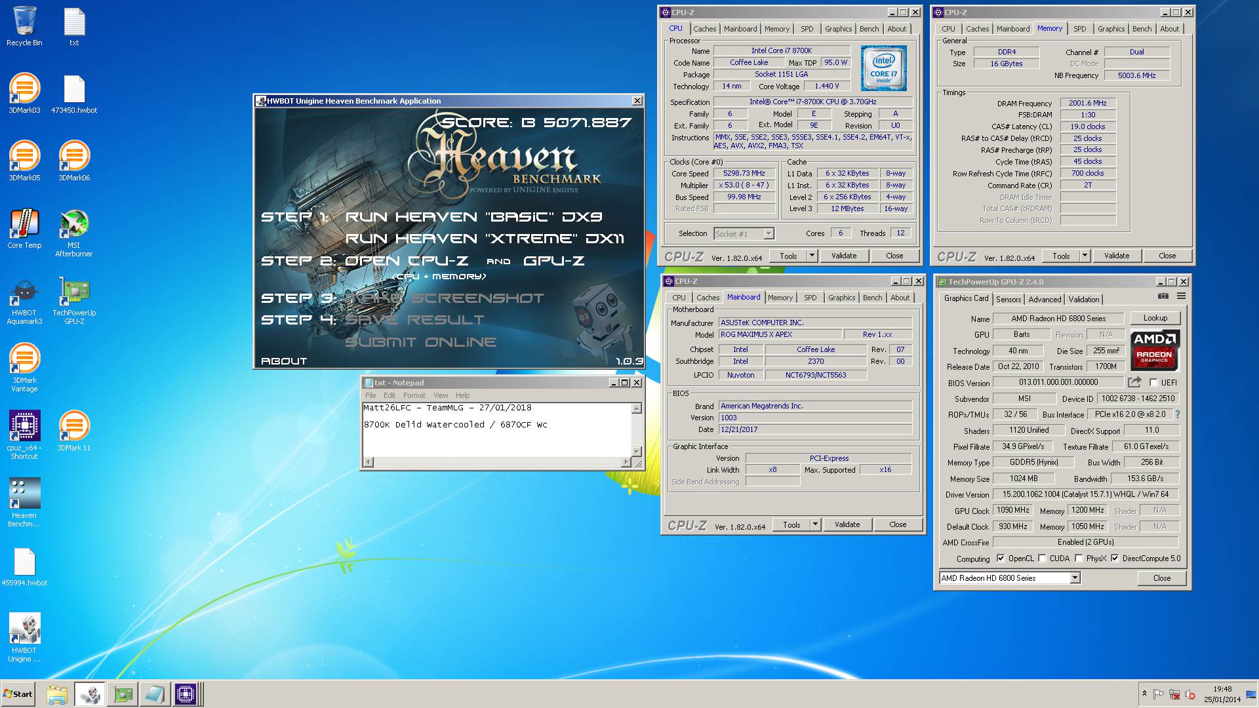
Task: Switch to HWBOT Heaven taskbar button
Action: coord(89,694)
